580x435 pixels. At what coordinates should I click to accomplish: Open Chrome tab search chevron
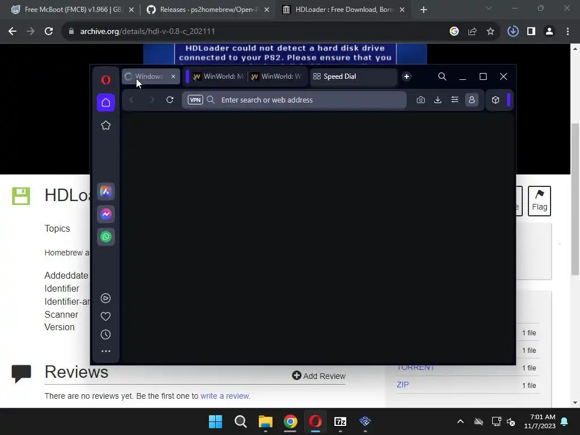tap(489, 8)
